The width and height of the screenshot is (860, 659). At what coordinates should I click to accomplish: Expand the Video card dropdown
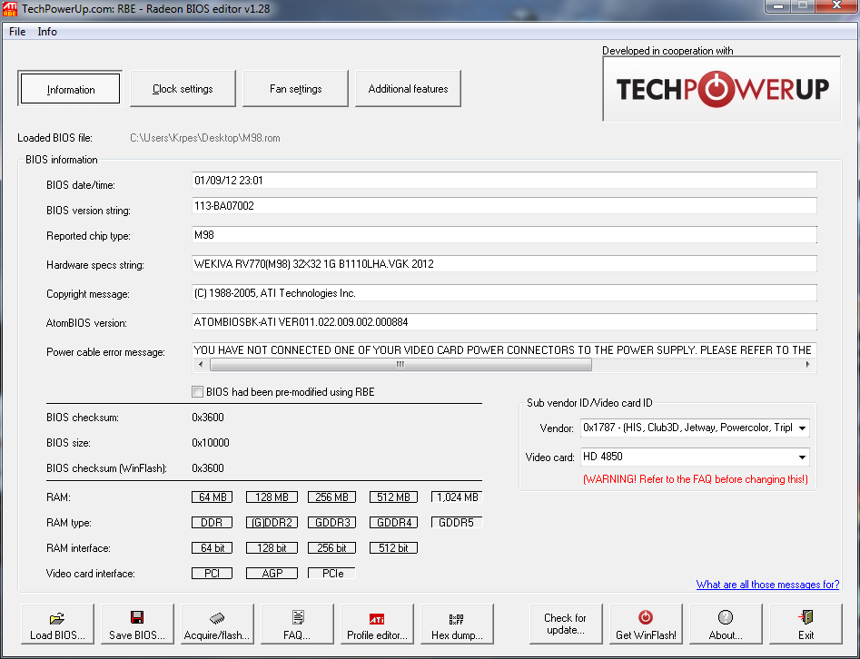coord(803,457)
